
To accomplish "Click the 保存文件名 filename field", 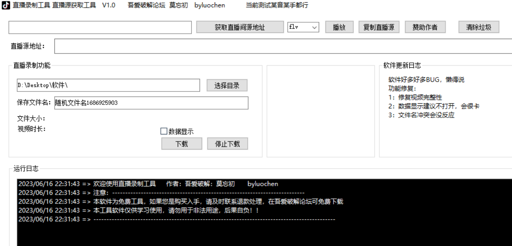I will [151, 103].
